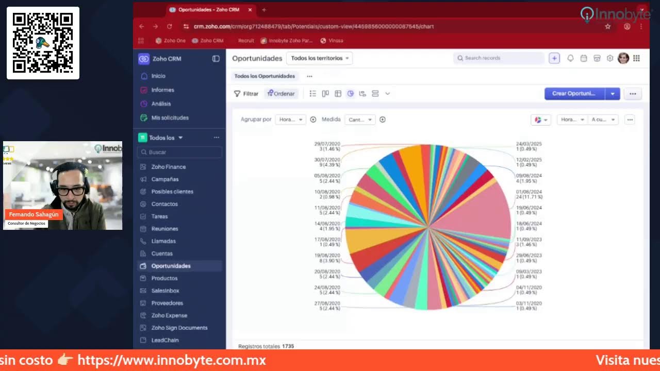Click the Ordenar button
The width and height of the screenshot is (660, 371).
tap(281, 94)
